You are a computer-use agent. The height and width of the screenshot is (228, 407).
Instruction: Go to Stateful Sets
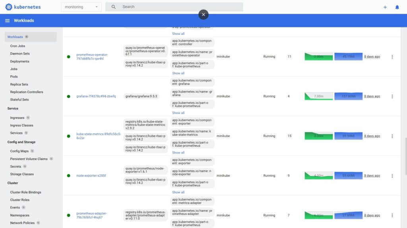(x=19, y=99)
